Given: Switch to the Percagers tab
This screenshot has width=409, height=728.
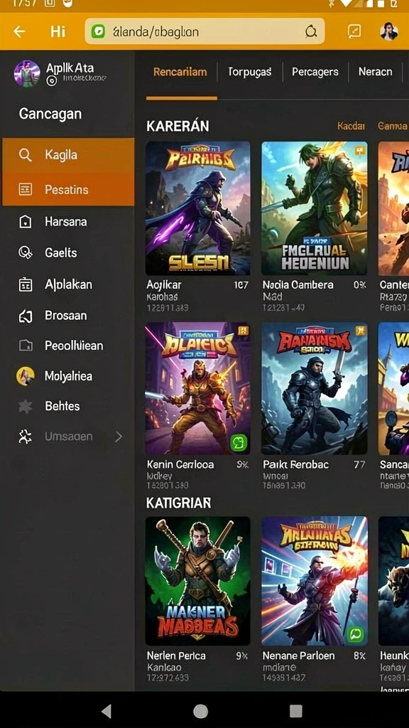Looking at the screenshot, I should coord(315,72).
